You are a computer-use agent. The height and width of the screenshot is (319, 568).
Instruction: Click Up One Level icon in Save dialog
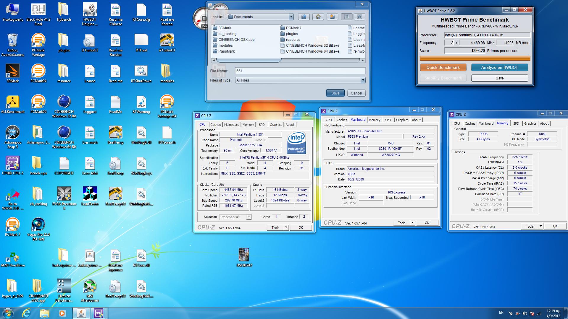click(304, 17)
